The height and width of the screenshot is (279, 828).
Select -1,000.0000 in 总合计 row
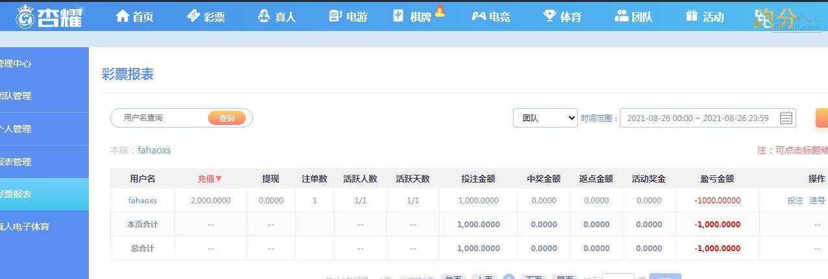pyautogui.click(x=717, y=249)
